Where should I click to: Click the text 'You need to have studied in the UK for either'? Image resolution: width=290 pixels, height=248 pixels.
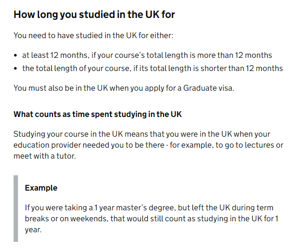[x=93, y=35]
